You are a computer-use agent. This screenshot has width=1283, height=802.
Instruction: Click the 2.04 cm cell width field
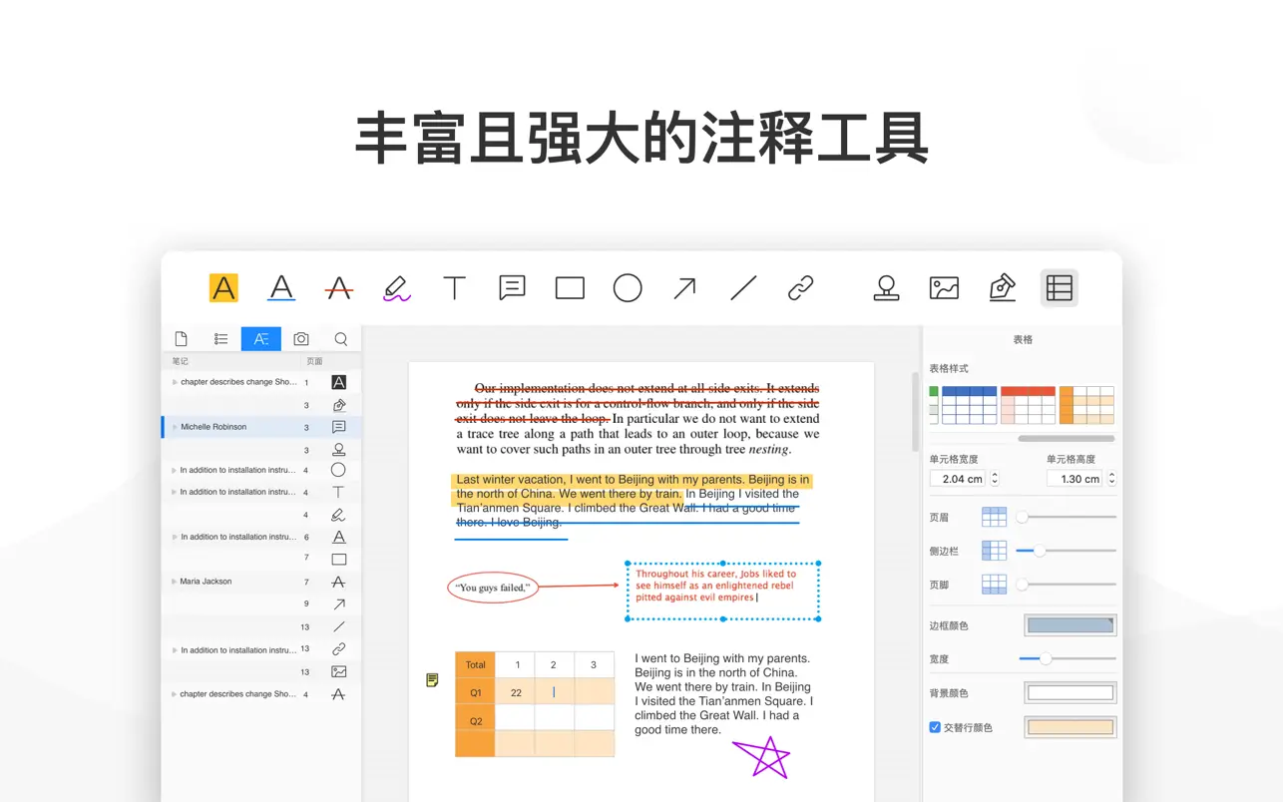coord(960,478)
